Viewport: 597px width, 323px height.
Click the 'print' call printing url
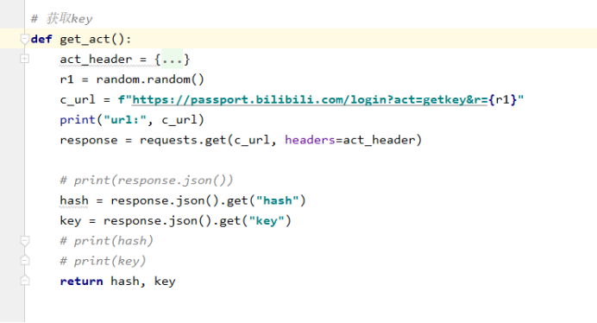78,120
